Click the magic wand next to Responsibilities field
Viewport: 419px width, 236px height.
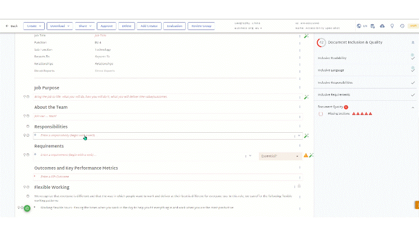click(306, 136)
